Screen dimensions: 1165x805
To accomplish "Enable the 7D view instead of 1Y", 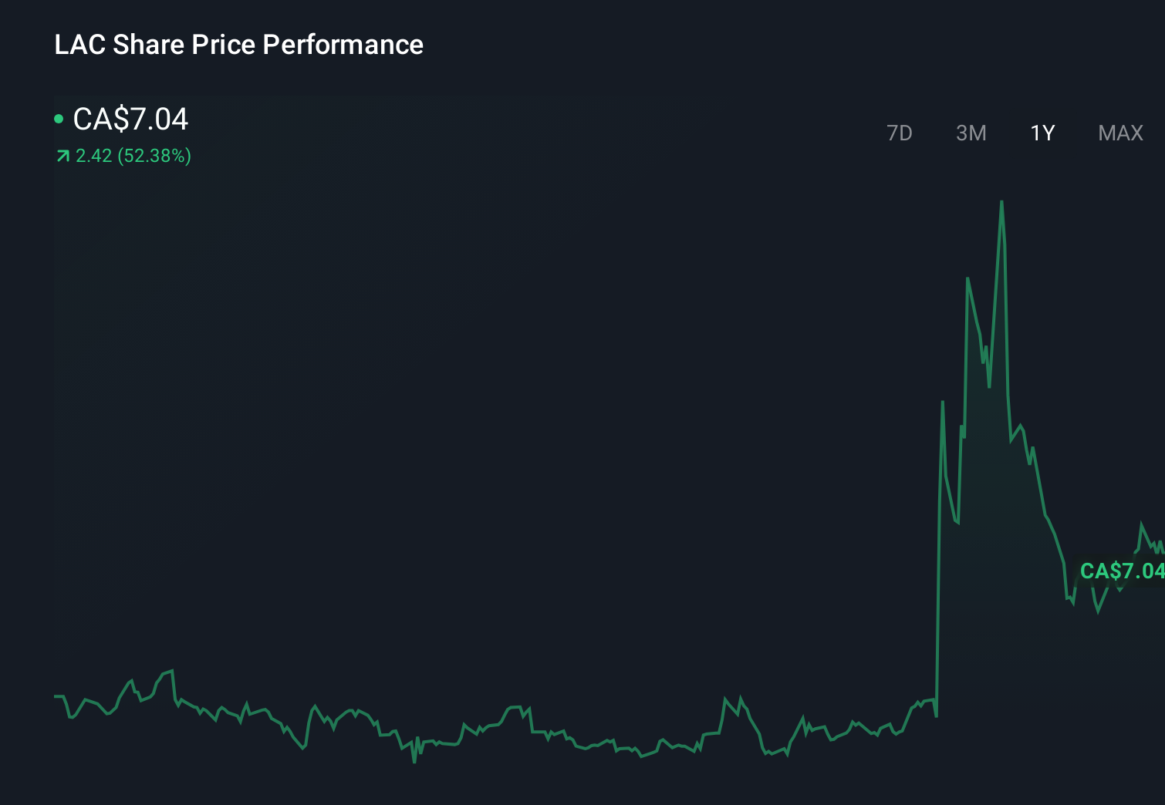I will [900, 133].
